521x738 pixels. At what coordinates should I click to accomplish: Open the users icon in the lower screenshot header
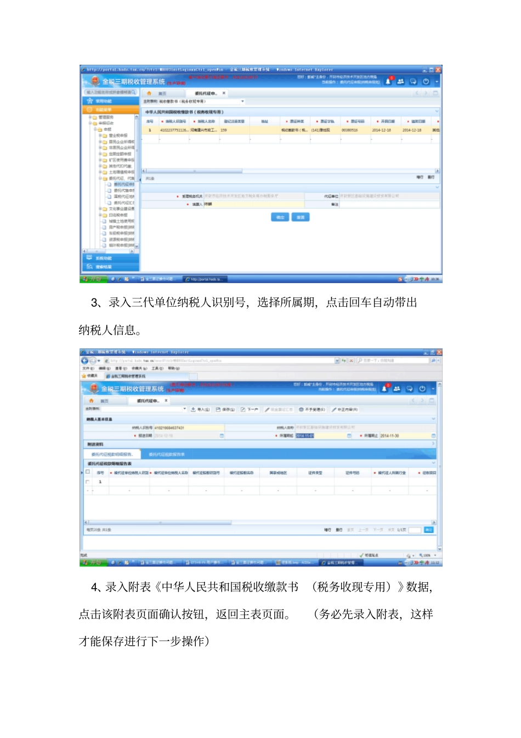397,388
